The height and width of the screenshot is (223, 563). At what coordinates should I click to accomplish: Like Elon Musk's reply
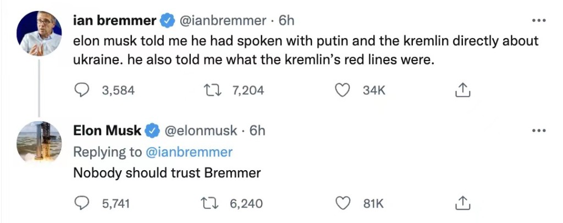[x=343, y=203]
